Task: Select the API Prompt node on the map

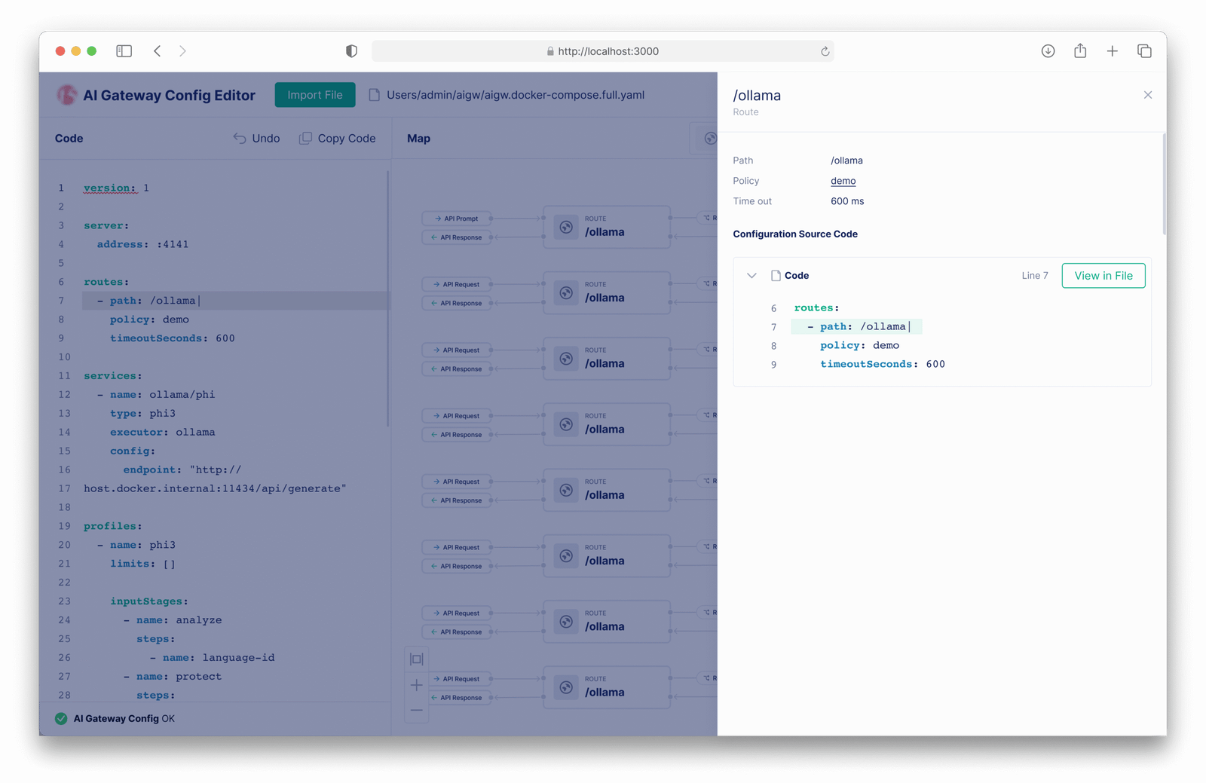Action: tap(457, 219)
